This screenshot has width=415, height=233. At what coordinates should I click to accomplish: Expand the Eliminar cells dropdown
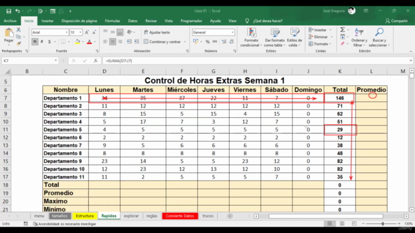331,37
